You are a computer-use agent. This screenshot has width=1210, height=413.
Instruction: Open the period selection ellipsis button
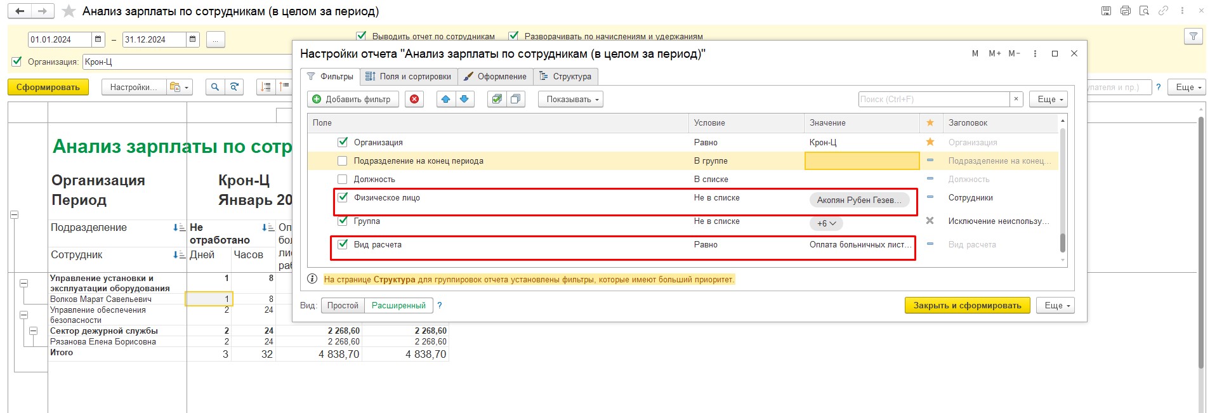[x=215, y=39]
